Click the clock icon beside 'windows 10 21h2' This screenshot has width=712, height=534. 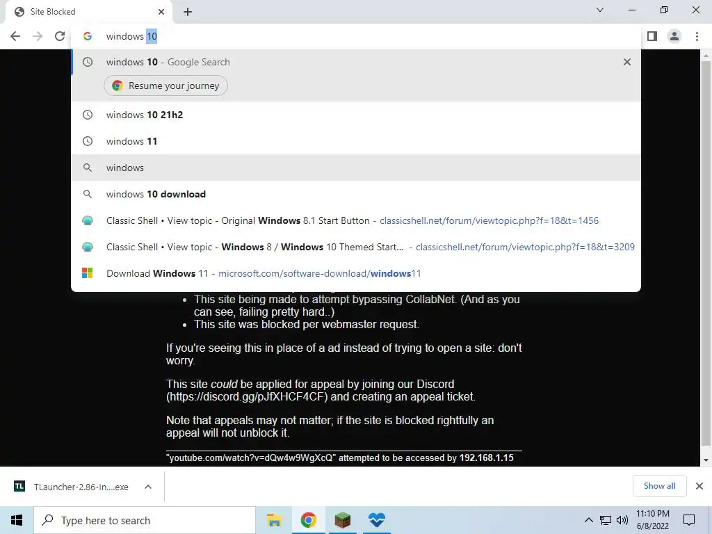tap(88, 115)
